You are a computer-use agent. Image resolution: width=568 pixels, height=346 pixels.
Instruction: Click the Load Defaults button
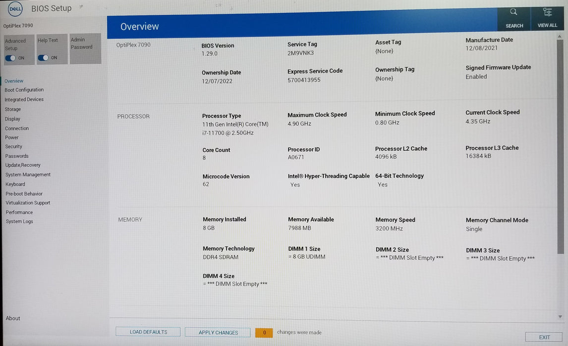click(x=148, y=332)
